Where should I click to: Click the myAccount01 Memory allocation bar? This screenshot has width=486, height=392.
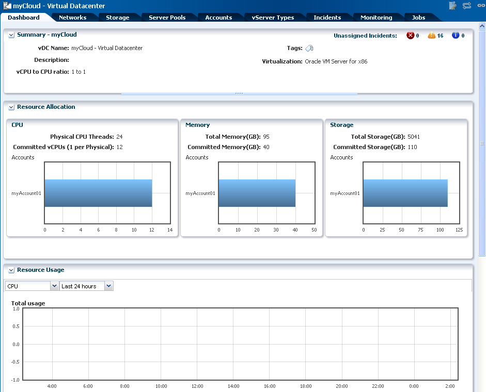(257, 193)
